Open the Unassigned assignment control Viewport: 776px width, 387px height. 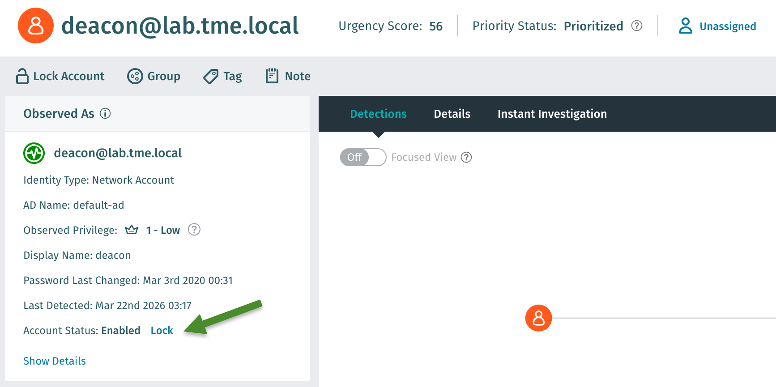pyautogui.click(x=717, y=26)
